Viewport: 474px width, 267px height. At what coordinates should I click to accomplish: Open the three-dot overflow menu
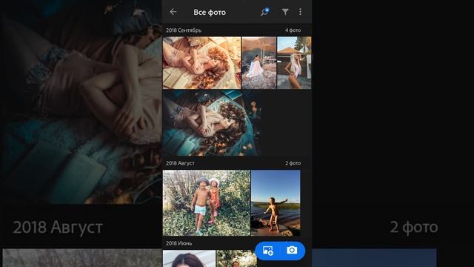300,12
